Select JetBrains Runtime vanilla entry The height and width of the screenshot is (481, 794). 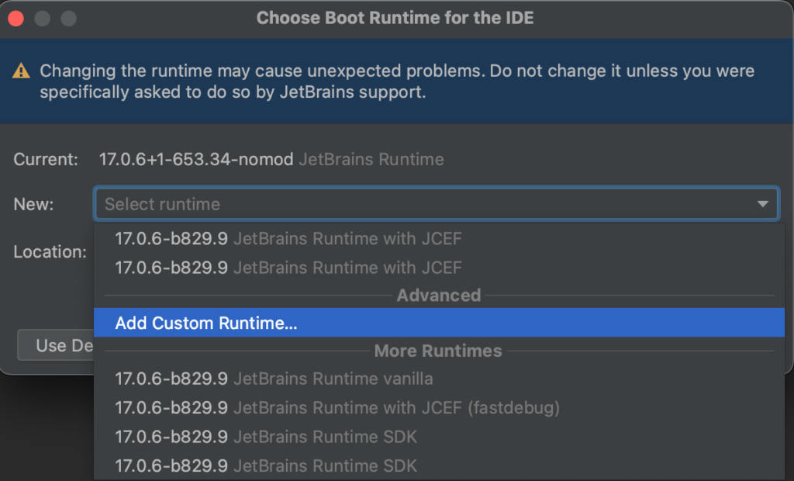click(x=439, y=379)
